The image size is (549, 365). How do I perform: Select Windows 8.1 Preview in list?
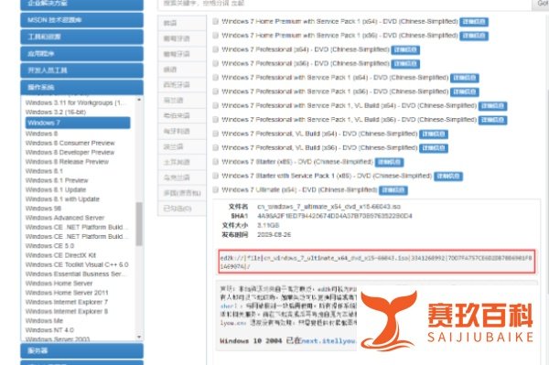(x=57, y=180)
